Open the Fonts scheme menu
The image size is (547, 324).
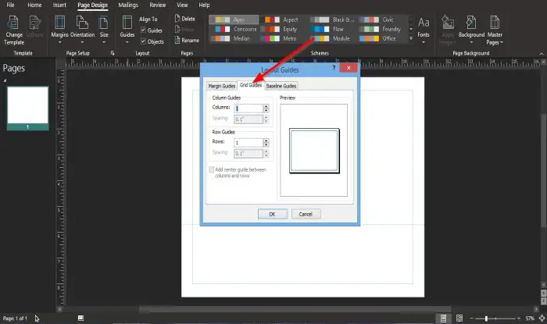pos(424,30)
